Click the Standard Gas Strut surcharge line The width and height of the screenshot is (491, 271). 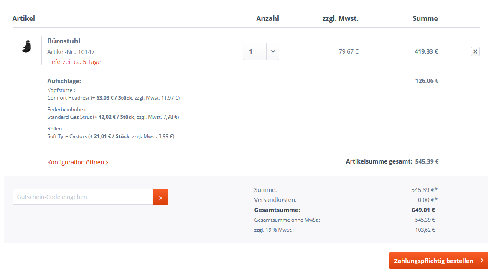coord(113,117)
